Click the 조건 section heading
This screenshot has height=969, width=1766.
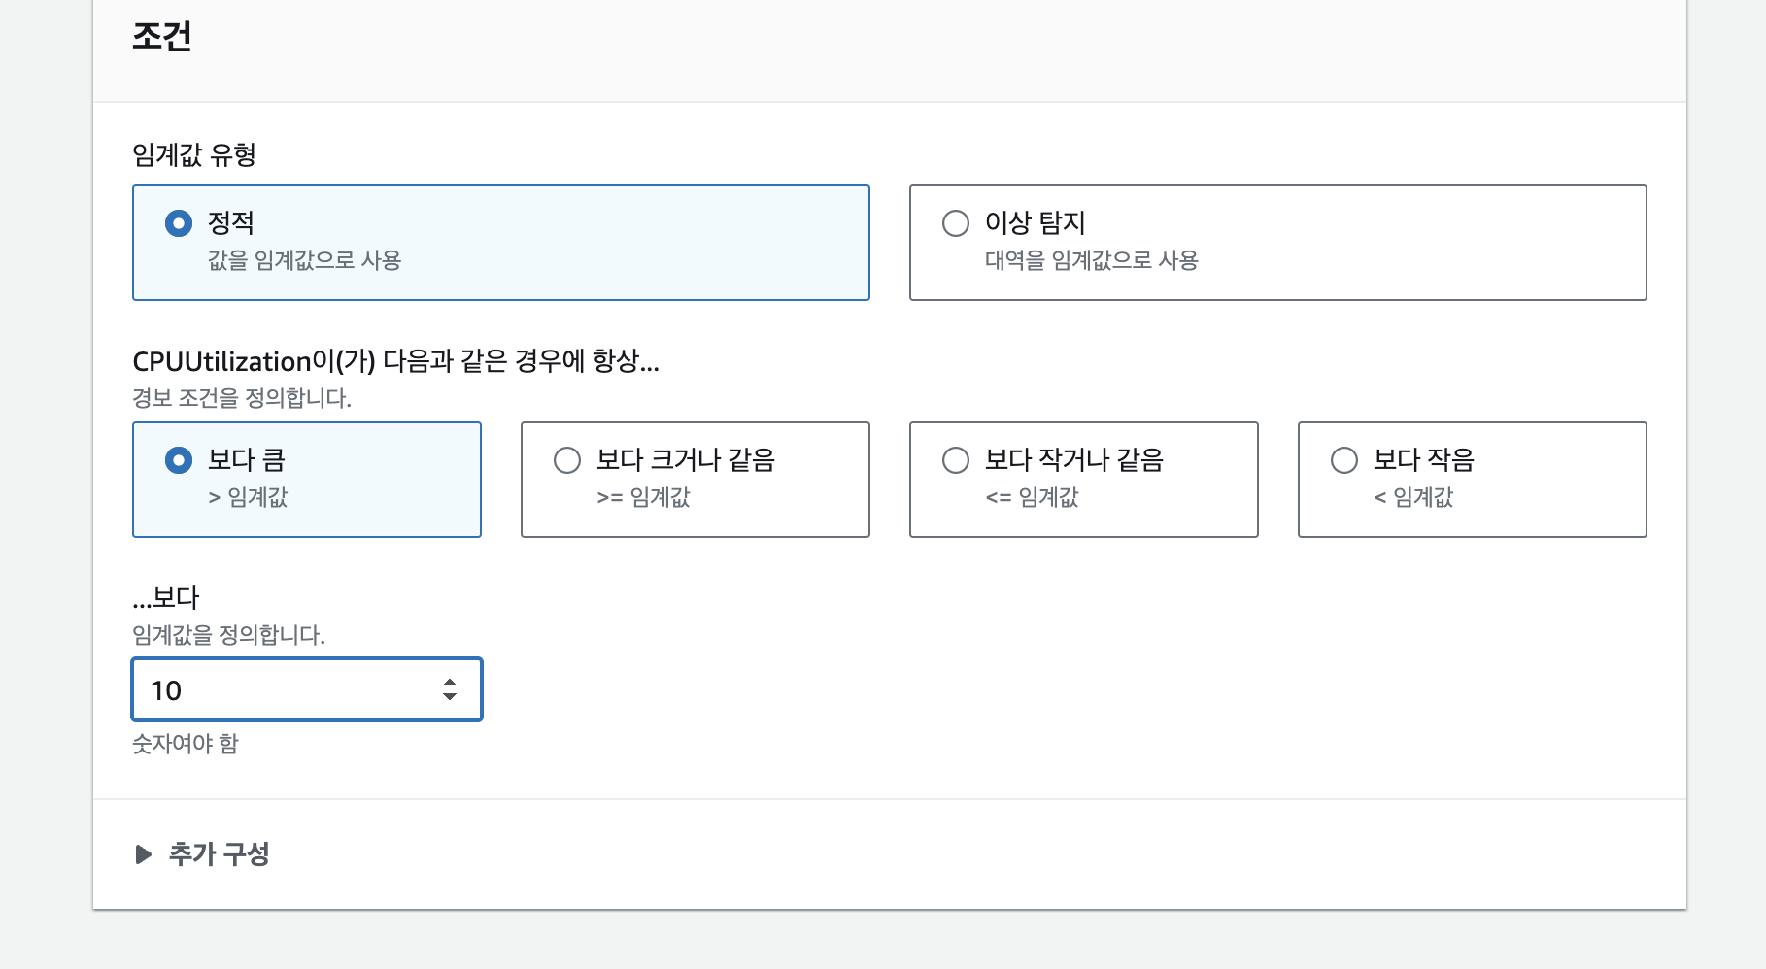click(x=162, y=37)
